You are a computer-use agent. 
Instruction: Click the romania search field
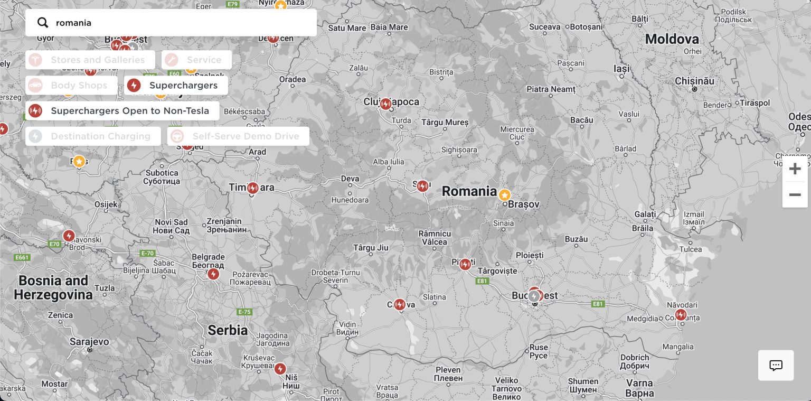coord(171,23)
